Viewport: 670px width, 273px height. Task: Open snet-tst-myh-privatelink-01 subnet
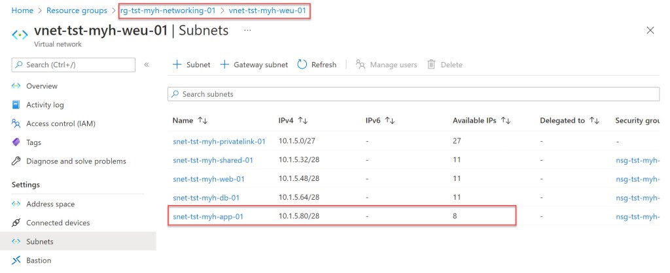(x=219, y=141)
